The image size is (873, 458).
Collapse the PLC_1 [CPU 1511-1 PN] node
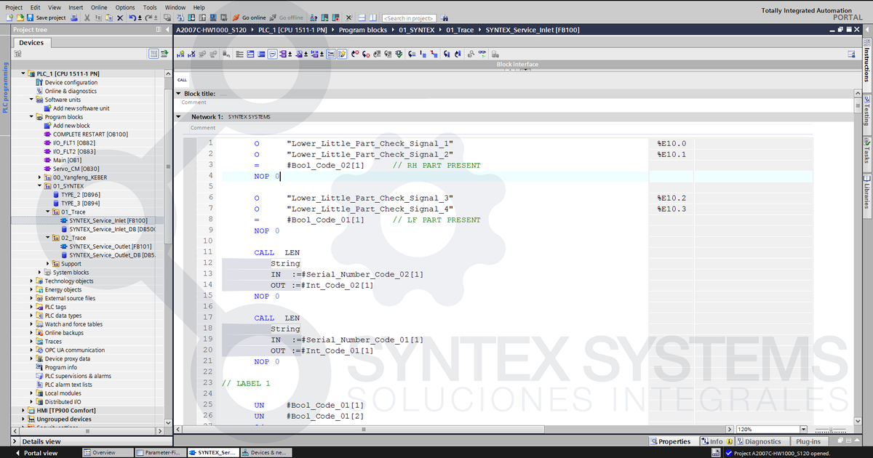pos(23,73)
